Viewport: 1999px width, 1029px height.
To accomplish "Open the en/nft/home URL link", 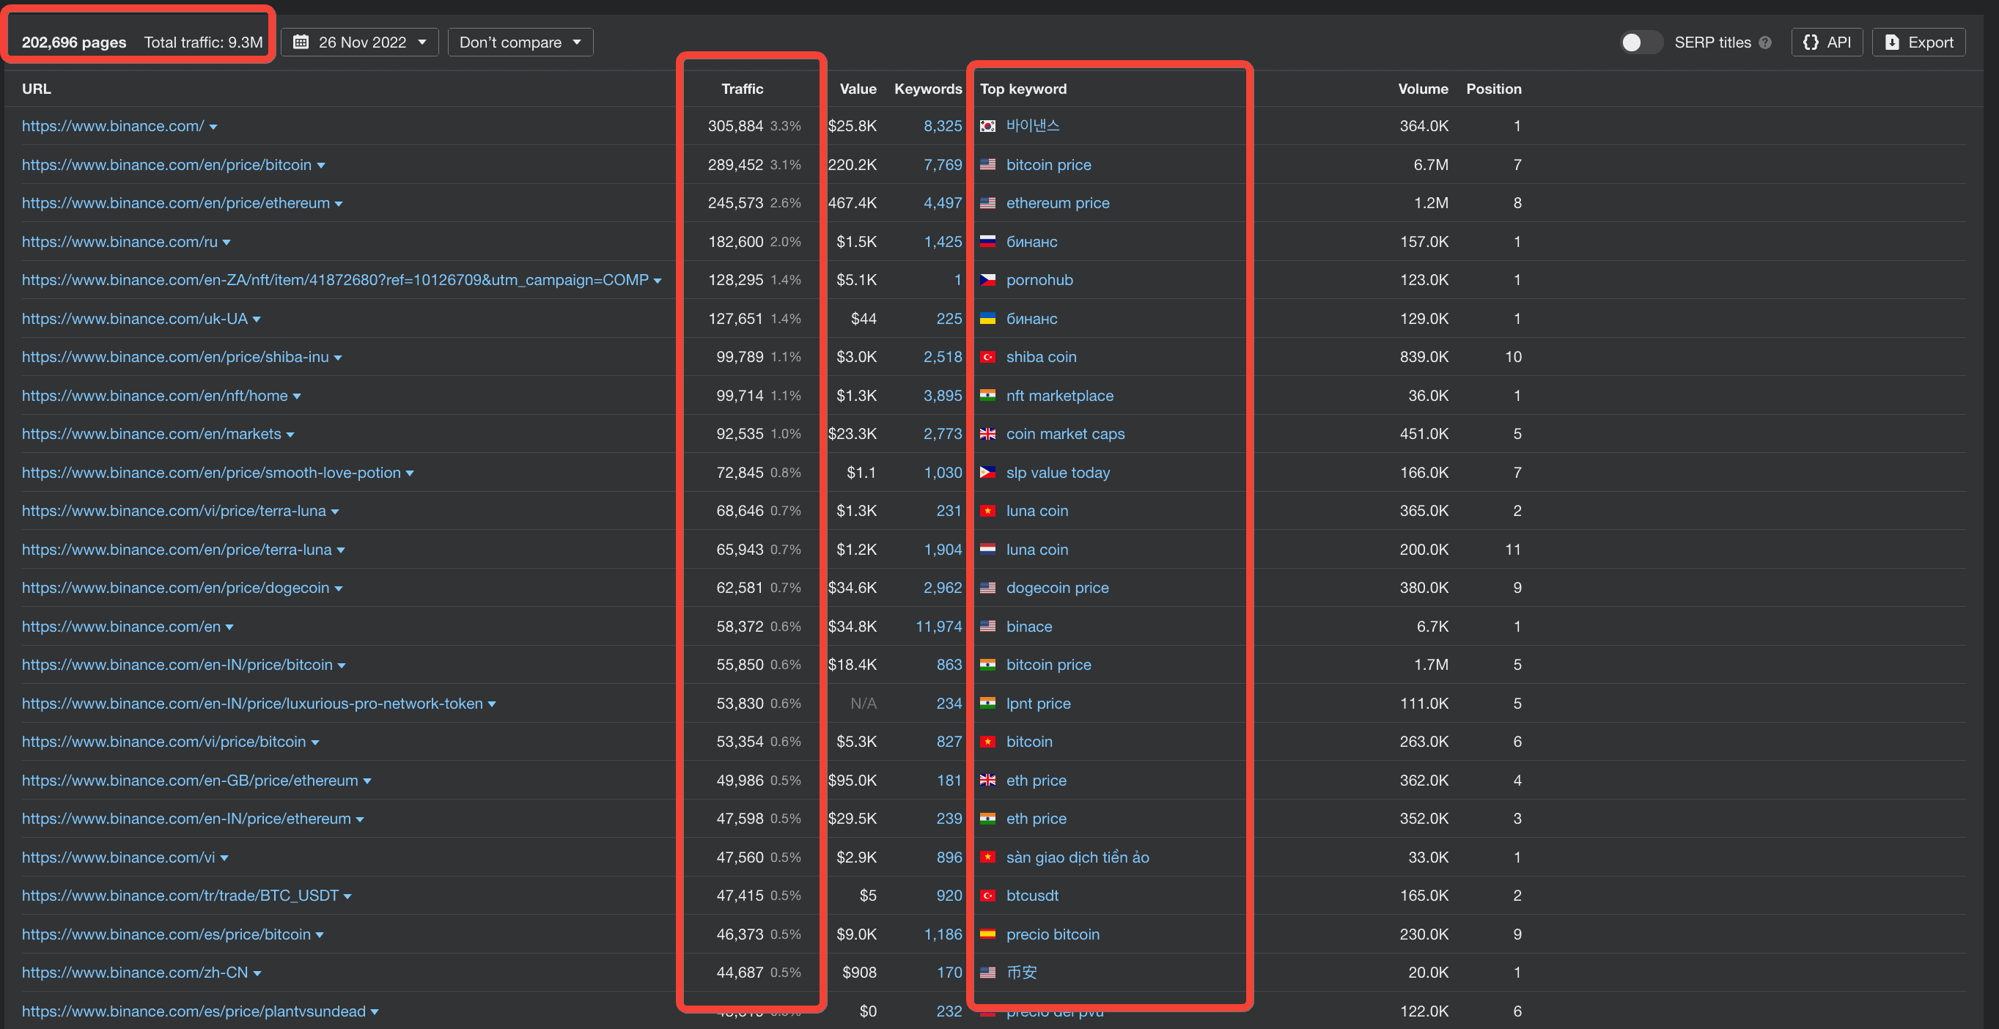I will tap(155, 396).
